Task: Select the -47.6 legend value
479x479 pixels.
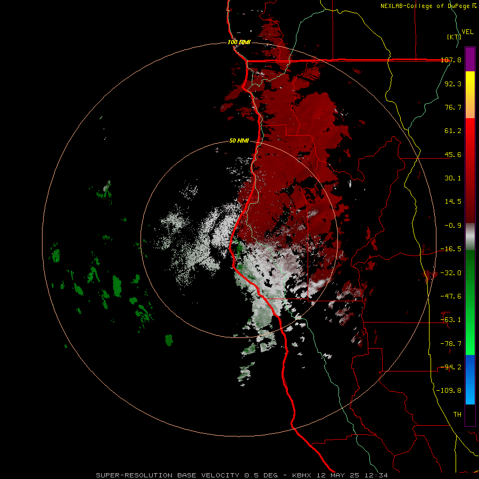Action: click(451, 296)
